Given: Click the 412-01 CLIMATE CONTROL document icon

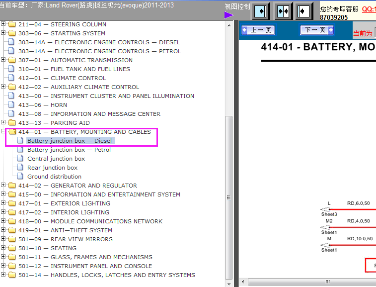Looking at the screenshot, I should 11,78.
